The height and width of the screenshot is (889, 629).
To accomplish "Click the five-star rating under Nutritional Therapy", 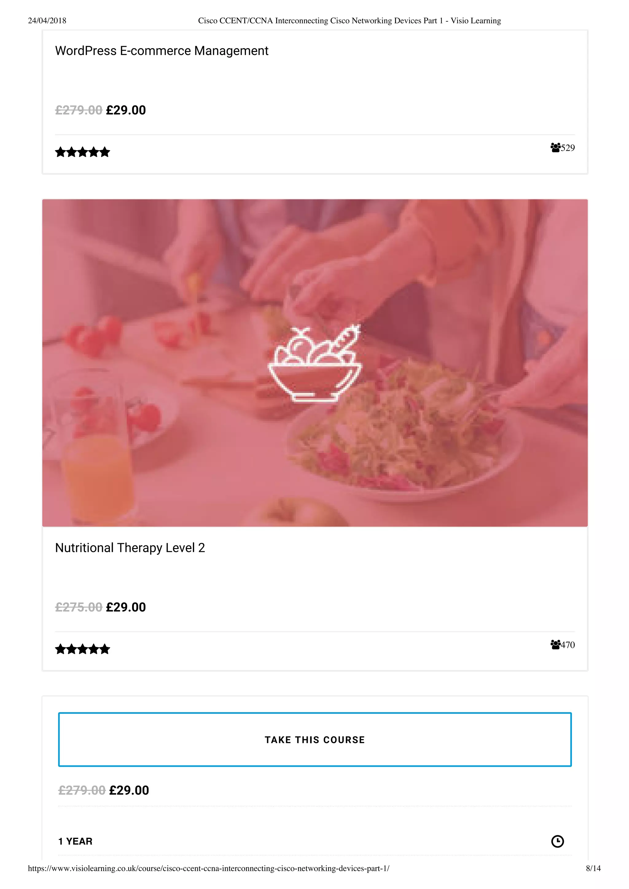I will pyautogui.click(x=83, y=649).
